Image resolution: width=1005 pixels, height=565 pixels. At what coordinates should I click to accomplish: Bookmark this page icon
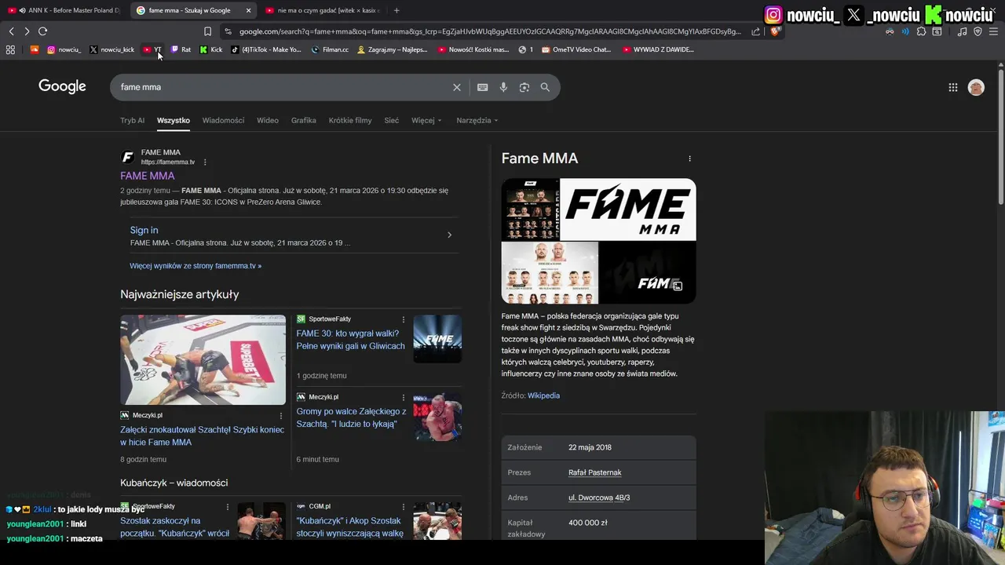(x=207, y=31)
